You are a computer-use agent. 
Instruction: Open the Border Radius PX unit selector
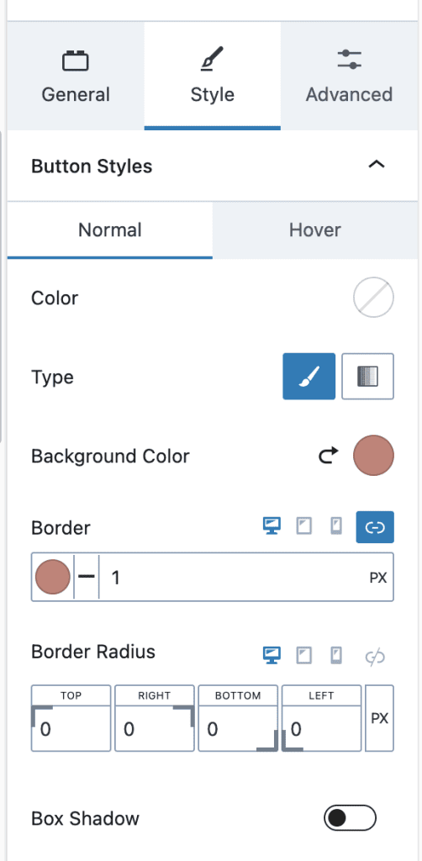(x=380, y=718)
